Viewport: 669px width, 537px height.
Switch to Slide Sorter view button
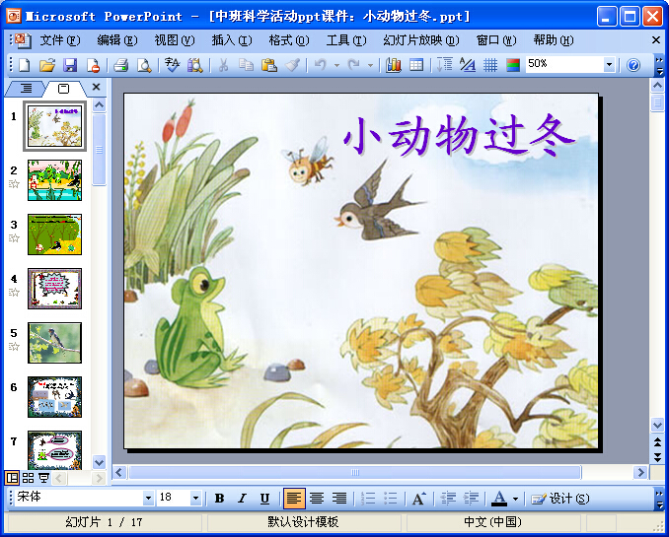28,478
